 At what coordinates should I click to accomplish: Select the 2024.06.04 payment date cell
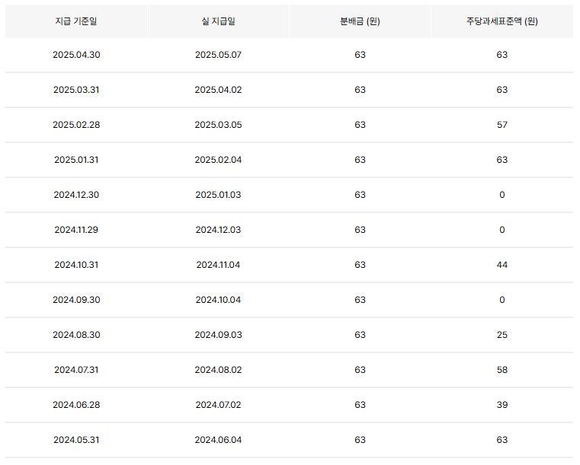pos(218,440)
